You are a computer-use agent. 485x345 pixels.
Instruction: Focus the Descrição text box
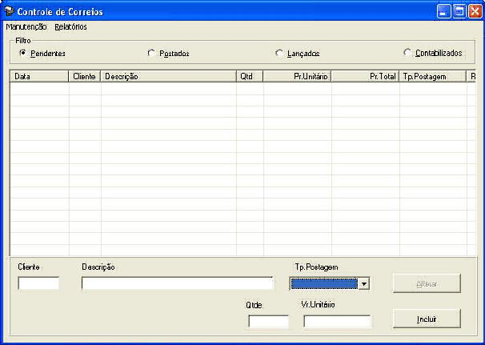click(x=177, y=283)
